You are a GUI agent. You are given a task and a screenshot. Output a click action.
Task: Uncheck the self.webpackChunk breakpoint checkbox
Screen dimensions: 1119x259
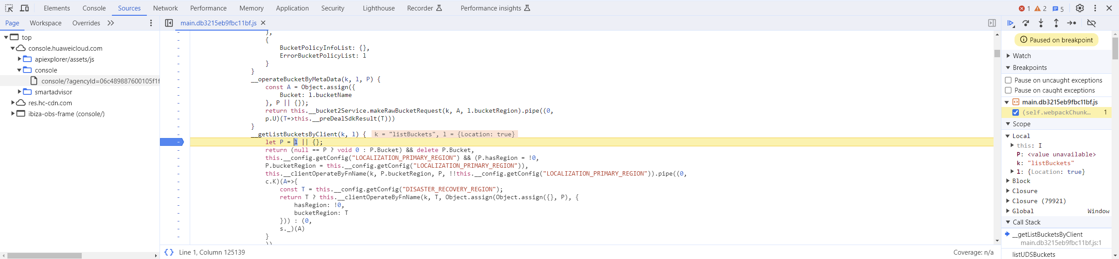pos(1015,113)
